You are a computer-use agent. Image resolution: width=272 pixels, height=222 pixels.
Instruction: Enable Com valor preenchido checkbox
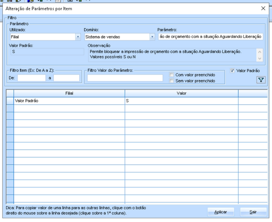click(172, 75)
